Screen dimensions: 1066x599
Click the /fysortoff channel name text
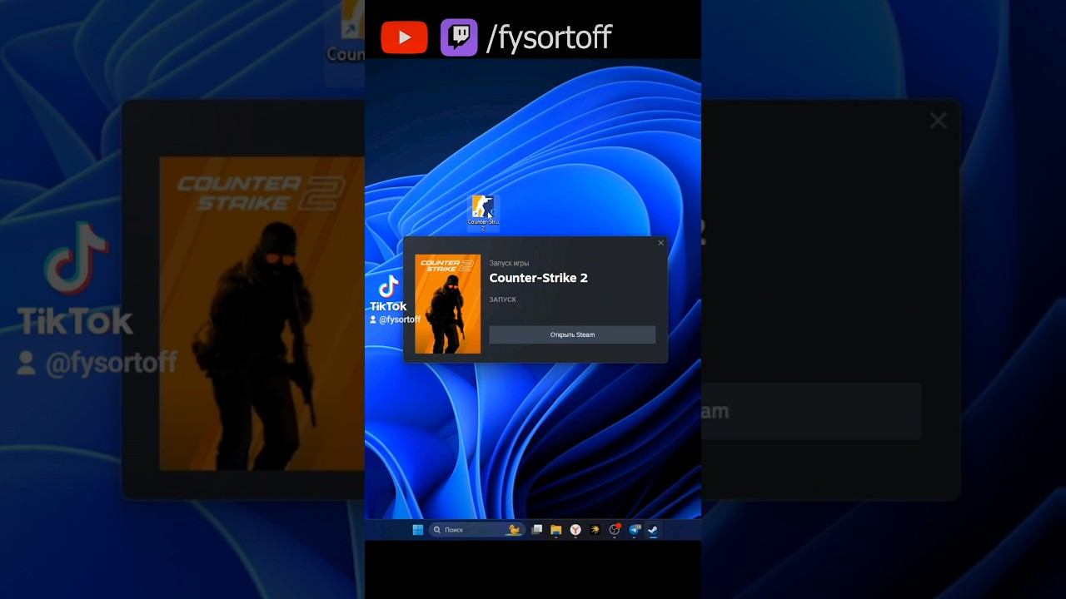tap(549, 37)
